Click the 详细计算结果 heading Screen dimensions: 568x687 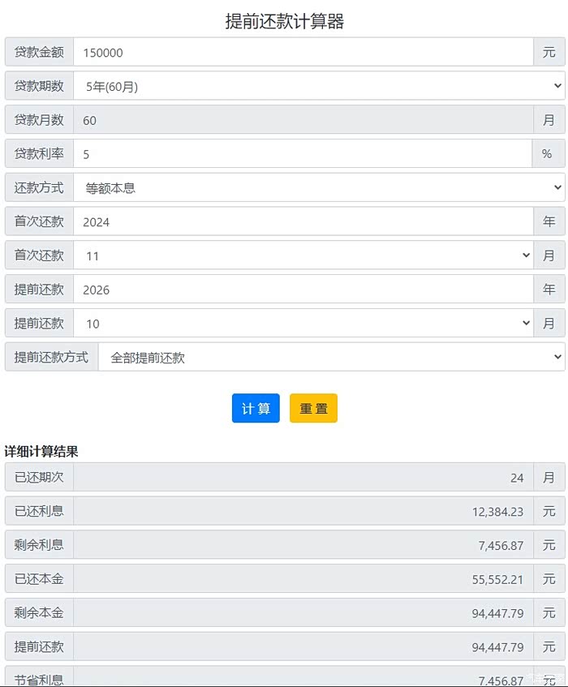41,451
